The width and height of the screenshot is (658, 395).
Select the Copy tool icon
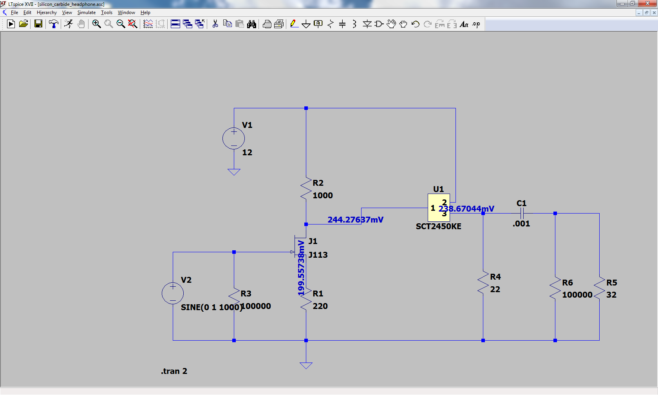(x=227, y=24)
